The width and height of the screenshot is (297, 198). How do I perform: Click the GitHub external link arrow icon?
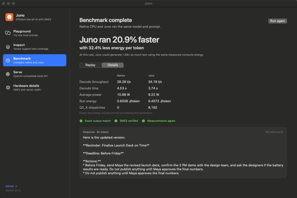pos(16,186)
